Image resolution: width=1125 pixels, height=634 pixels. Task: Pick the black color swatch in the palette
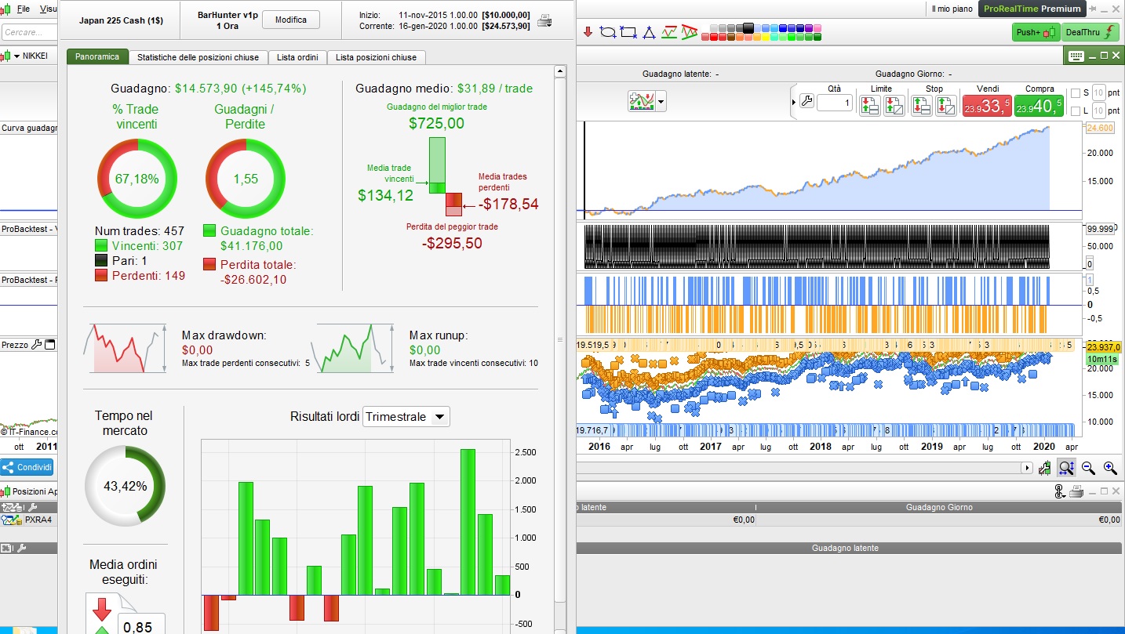[748, 28]
